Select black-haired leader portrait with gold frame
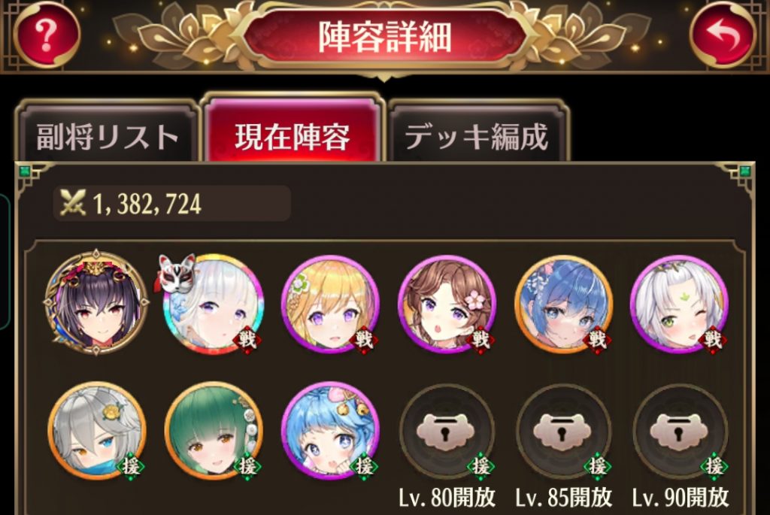 pos(97,302)
